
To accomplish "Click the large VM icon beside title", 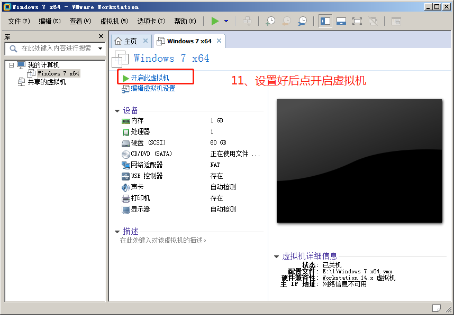I will [x=120, y=59].
